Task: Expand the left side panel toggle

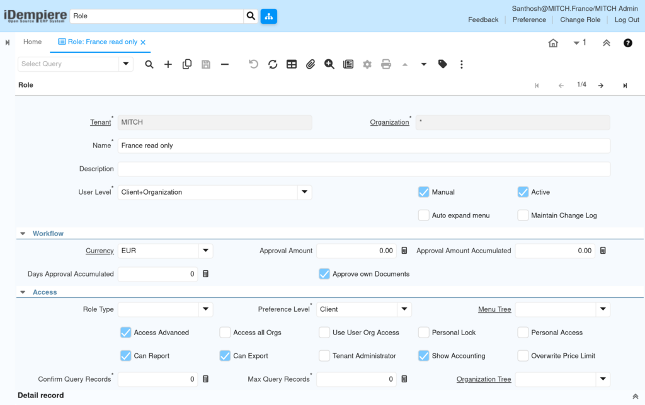Action: 8,42
